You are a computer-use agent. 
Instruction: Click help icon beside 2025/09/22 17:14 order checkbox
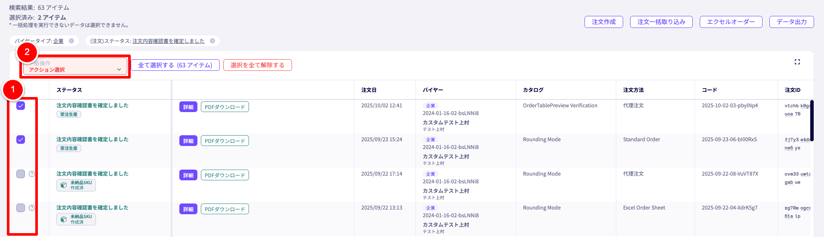click(x=32, y=174)
